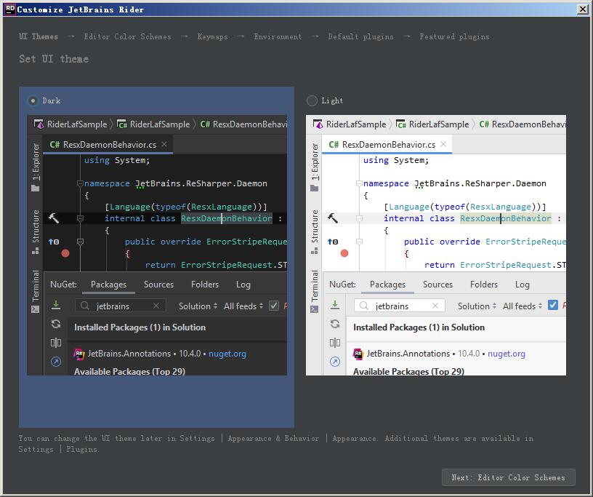Click using System line in Dark preview
Screen dimensions: 593x497
coord(117,160)
